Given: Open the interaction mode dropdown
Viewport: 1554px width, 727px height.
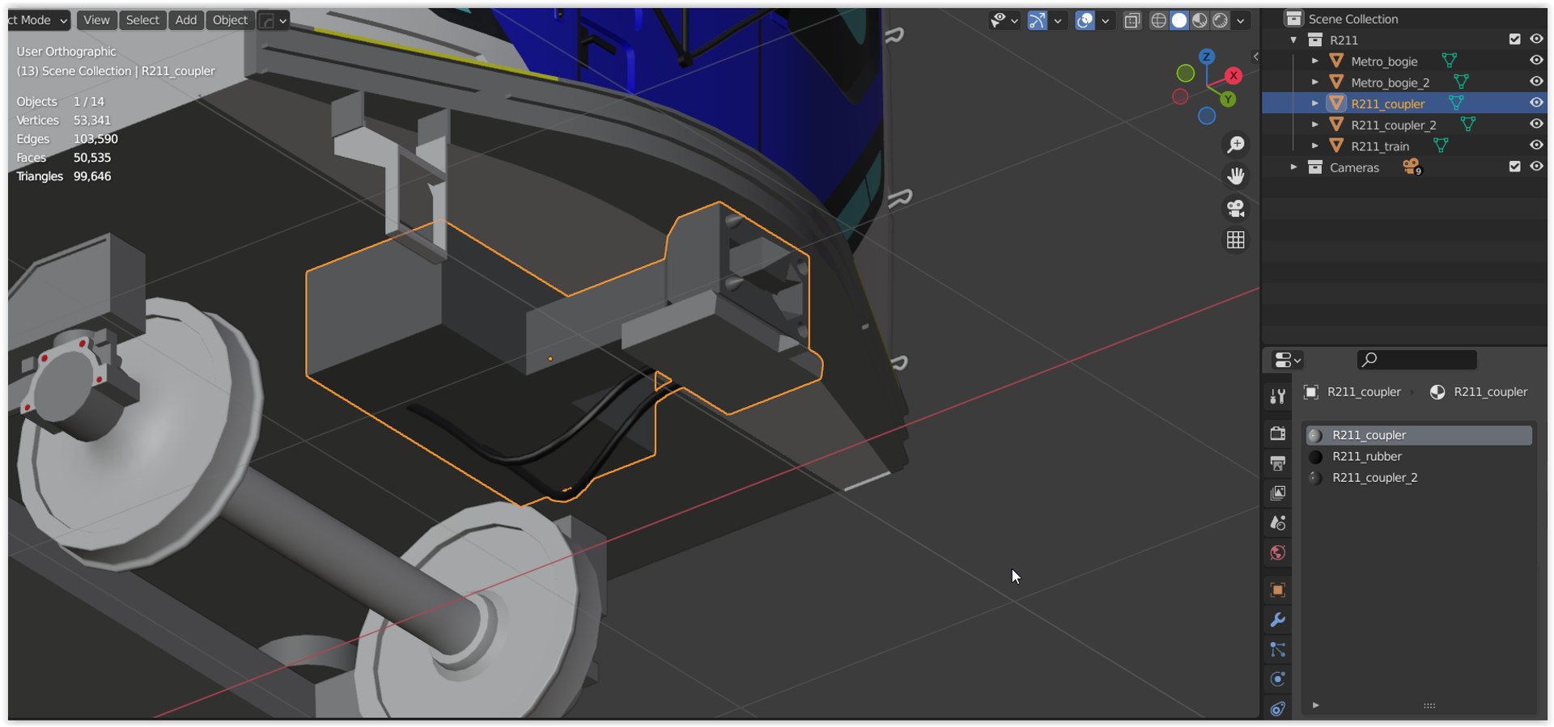Looking at the screenshot, I should point(38,20).
